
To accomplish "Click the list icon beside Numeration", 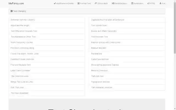I will [x=132, y=3].
